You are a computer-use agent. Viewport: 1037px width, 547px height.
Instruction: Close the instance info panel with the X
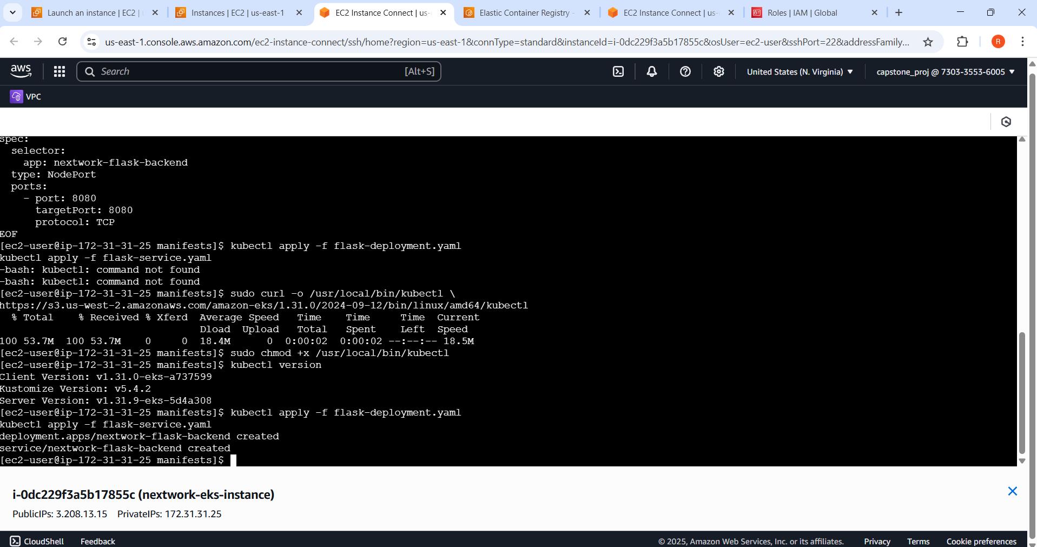(1013, 491)
